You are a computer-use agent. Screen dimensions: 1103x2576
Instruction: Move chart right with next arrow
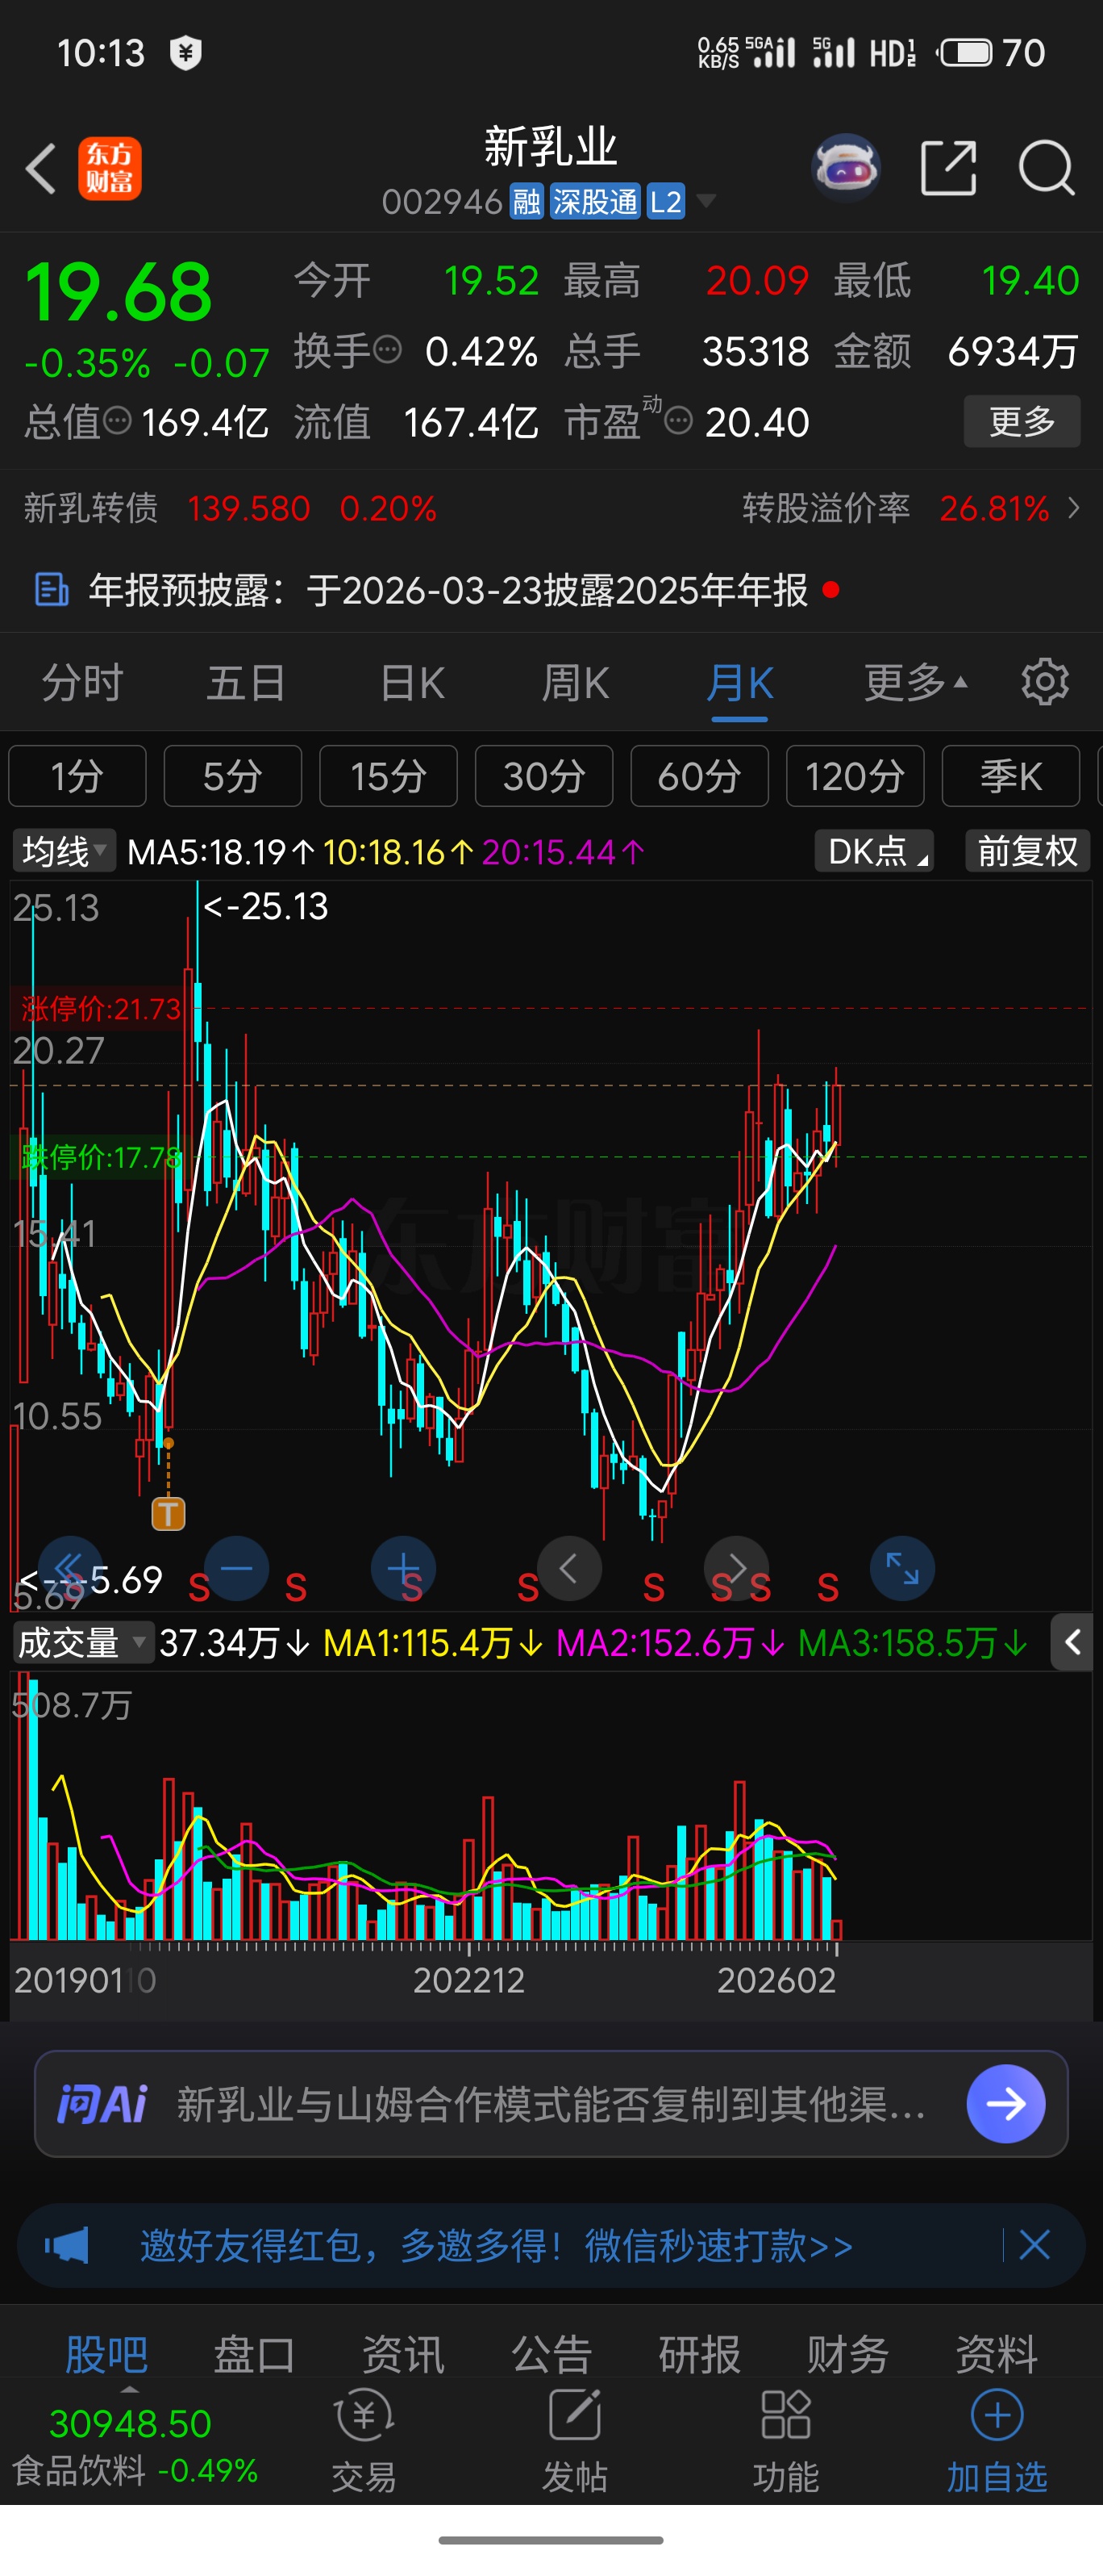coord(736,1567)
